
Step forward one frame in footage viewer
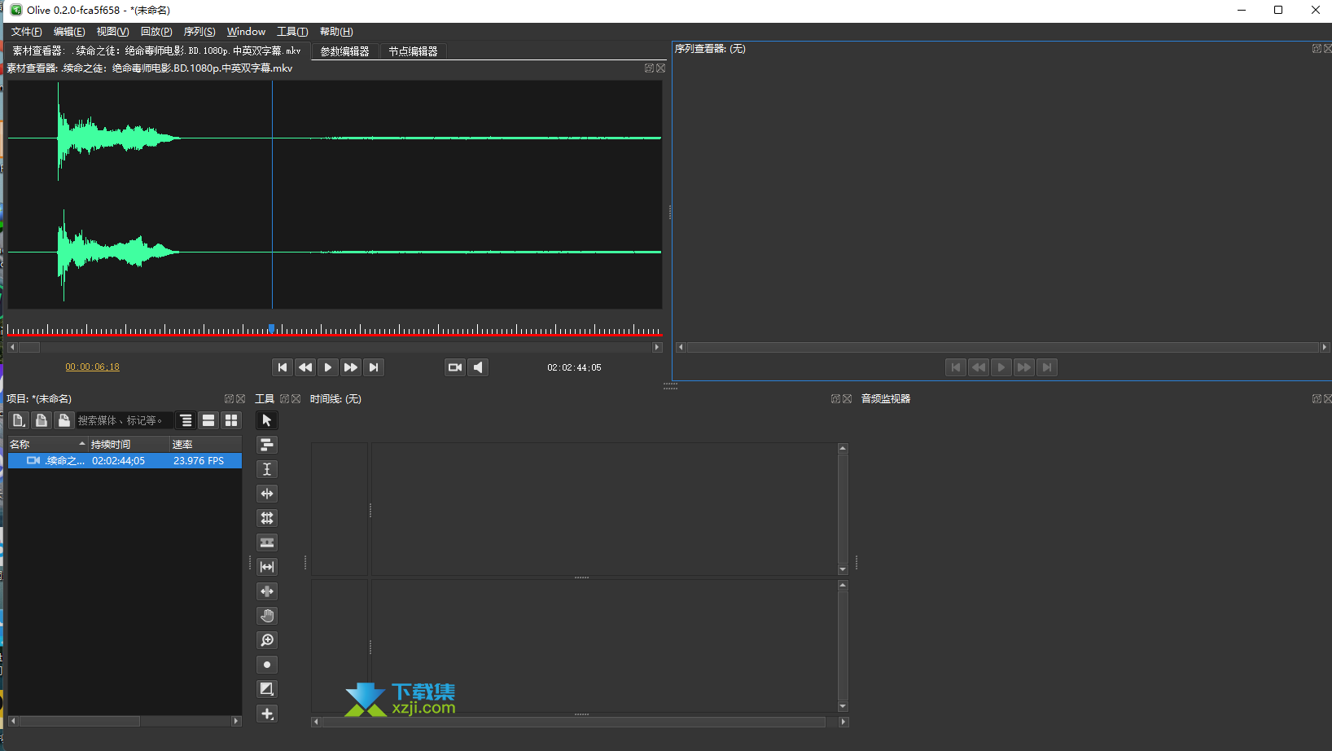[350, 367]
